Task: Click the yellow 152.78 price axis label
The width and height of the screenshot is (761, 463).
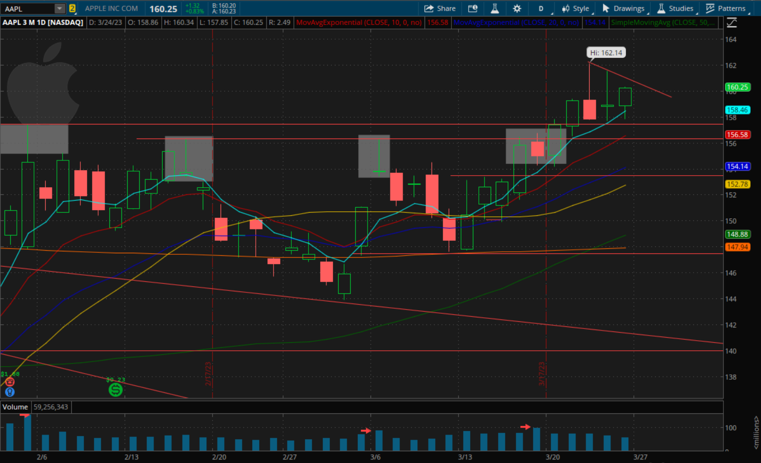Action: (737, 184)
